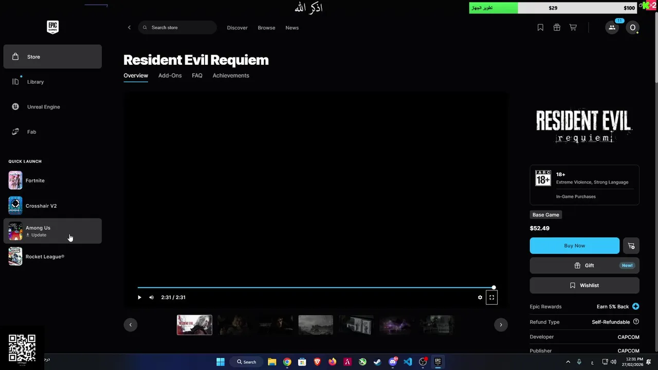Switch to the Add-Ons tab

[170, 76]
